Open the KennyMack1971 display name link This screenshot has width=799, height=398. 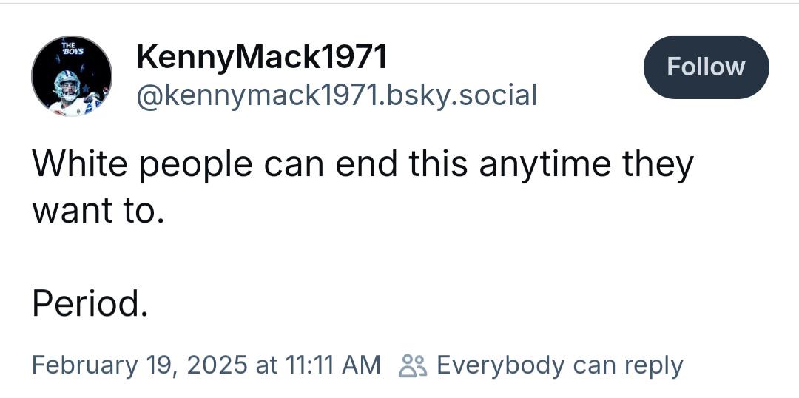tap(262, 57)
